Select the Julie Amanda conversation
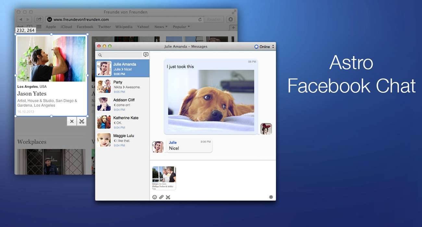422x227 pixels. click(122, 68)
